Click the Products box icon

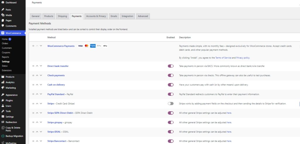3,77
